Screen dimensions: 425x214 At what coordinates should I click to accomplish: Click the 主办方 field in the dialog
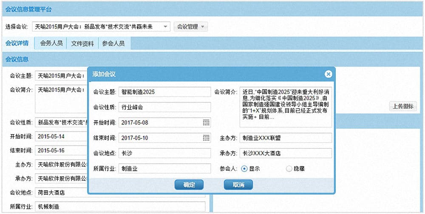click(285, 138)
